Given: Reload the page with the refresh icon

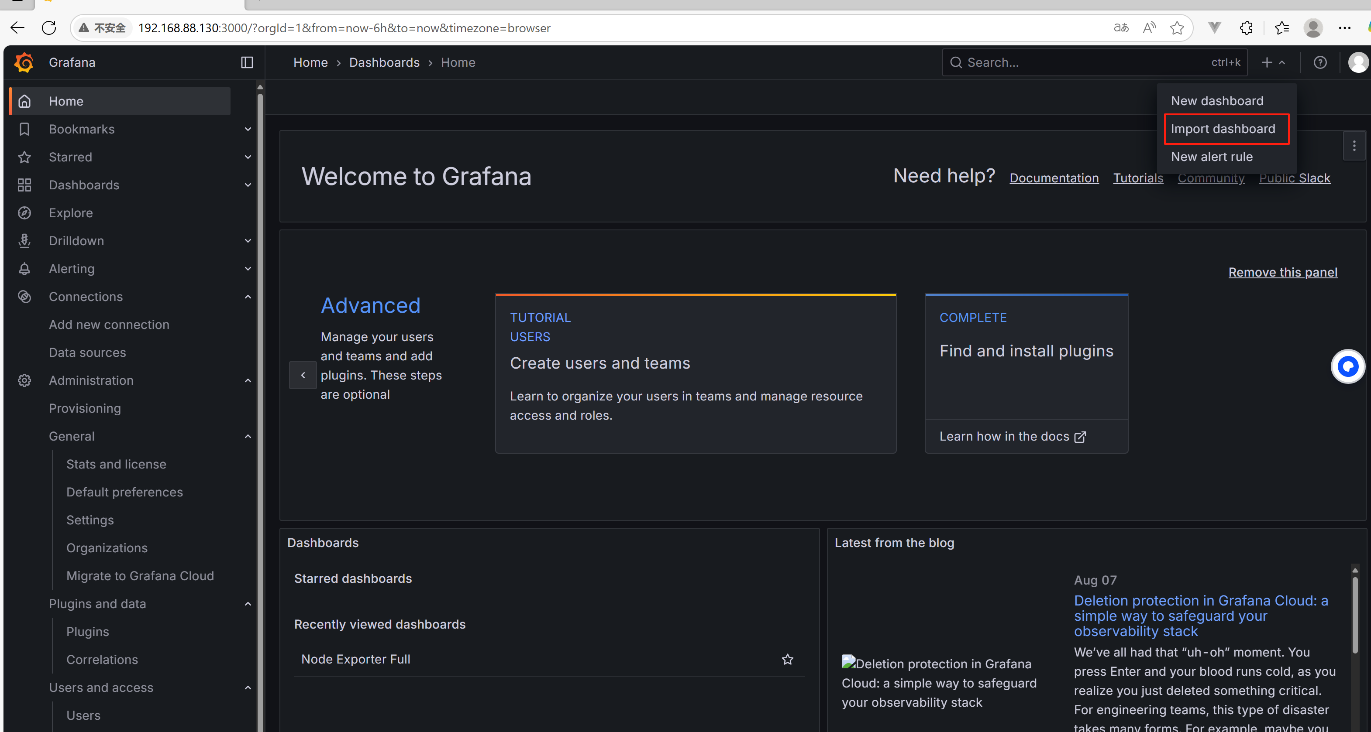Looking at the screenshot, I should [x=49, y=27].
